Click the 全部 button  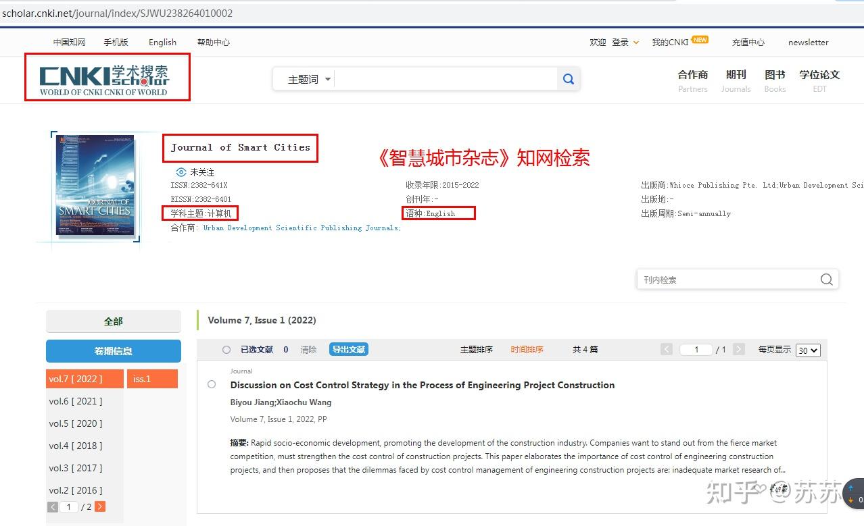point(114,321)
